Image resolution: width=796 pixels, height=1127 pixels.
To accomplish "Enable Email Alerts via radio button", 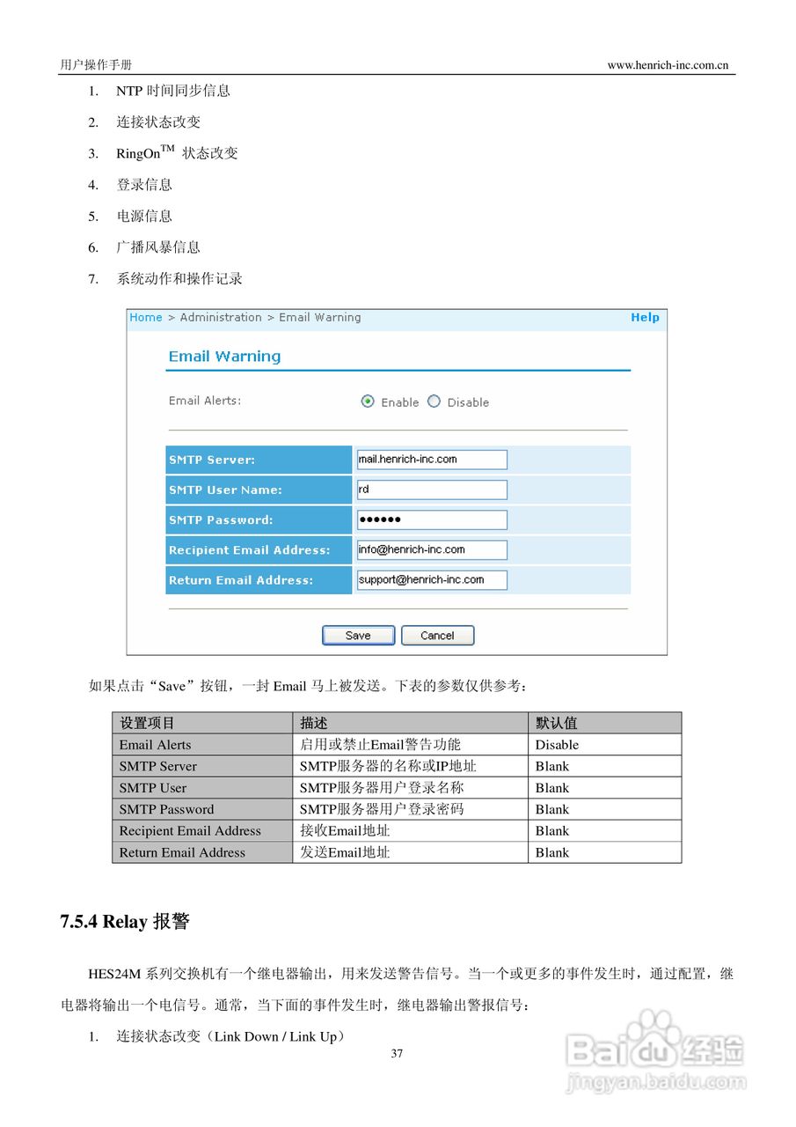I will pyautogui.click(x=368, y=401).
